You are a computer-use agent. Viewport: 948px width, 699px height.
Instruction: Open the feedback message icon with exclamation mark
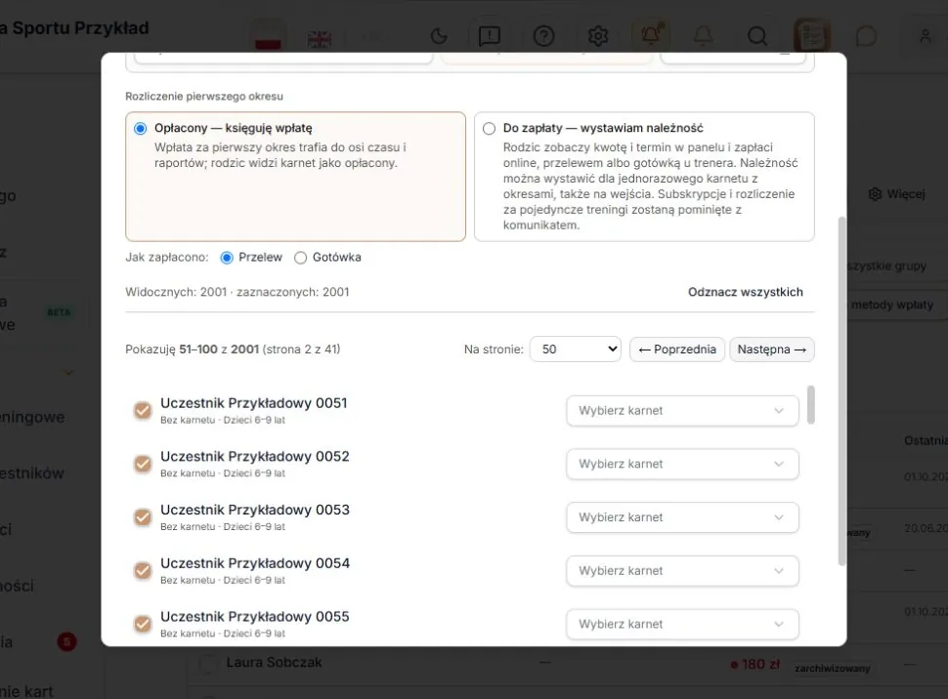[x=489, y=36]
